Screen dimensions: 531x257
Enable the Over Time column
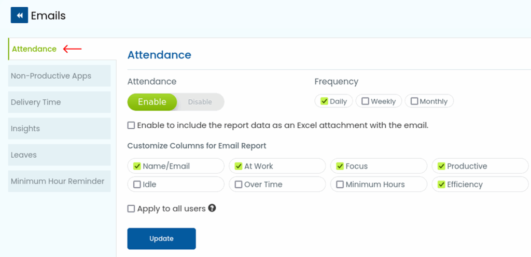(x=239, y=185)
